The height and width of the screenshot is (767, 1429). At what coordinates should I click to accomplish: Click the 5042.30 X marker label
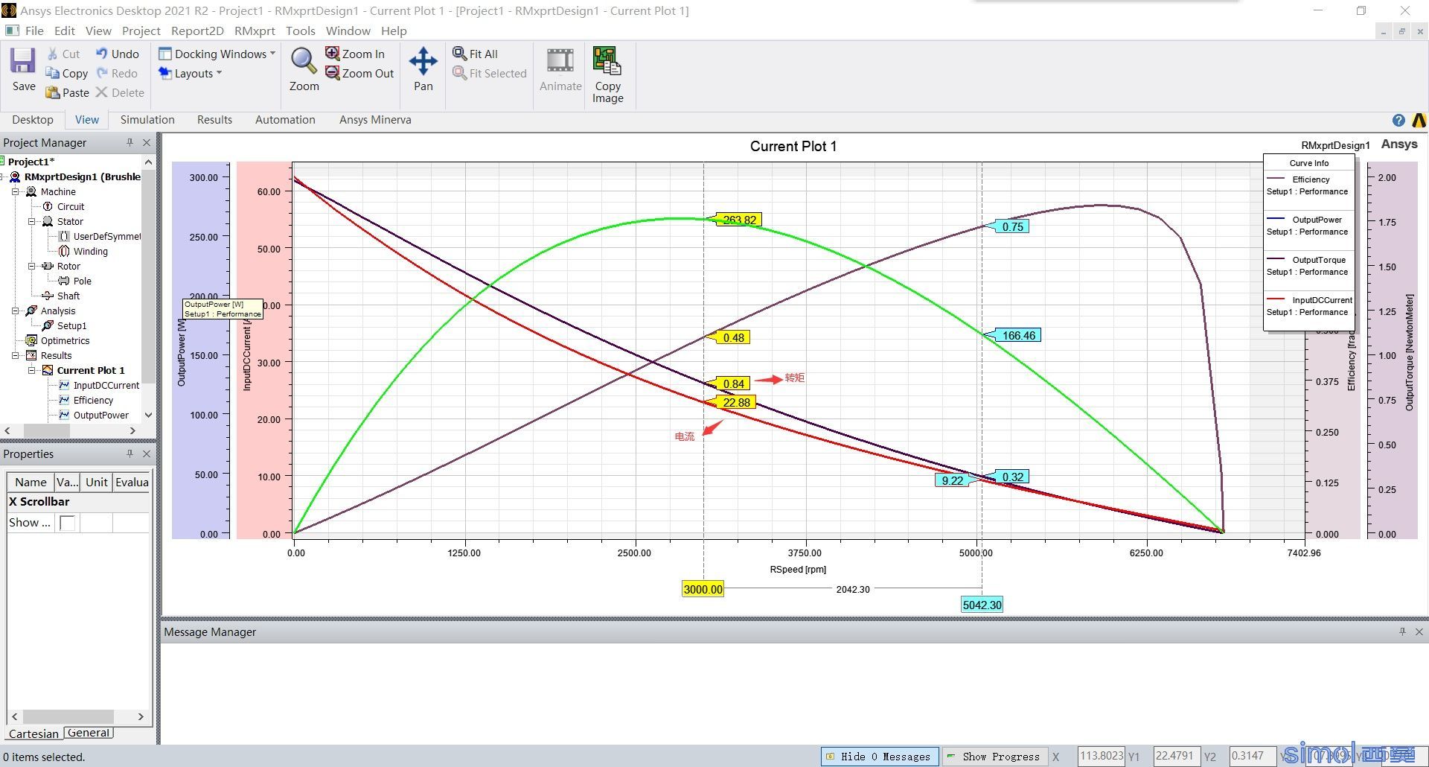[x=982, y=605]
